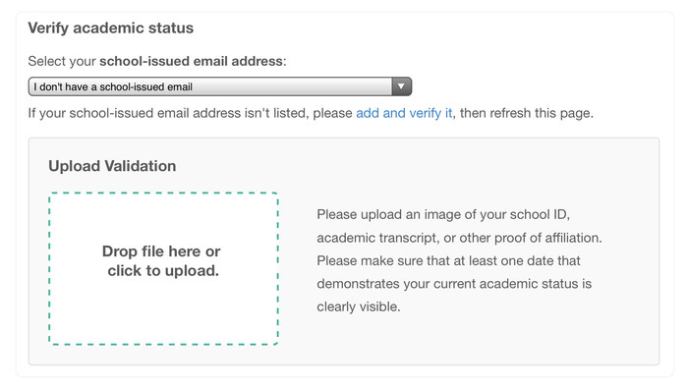Follow the "add and verify it" link
Viewport: 688px width, 390px height.
tap(404, 113)
